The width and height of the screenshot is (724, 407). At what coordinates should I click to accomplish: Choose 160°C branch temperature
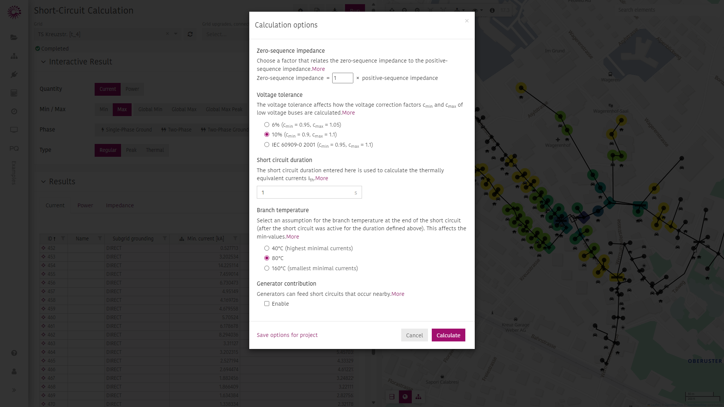pyautogui.click(x=267, y=268)
